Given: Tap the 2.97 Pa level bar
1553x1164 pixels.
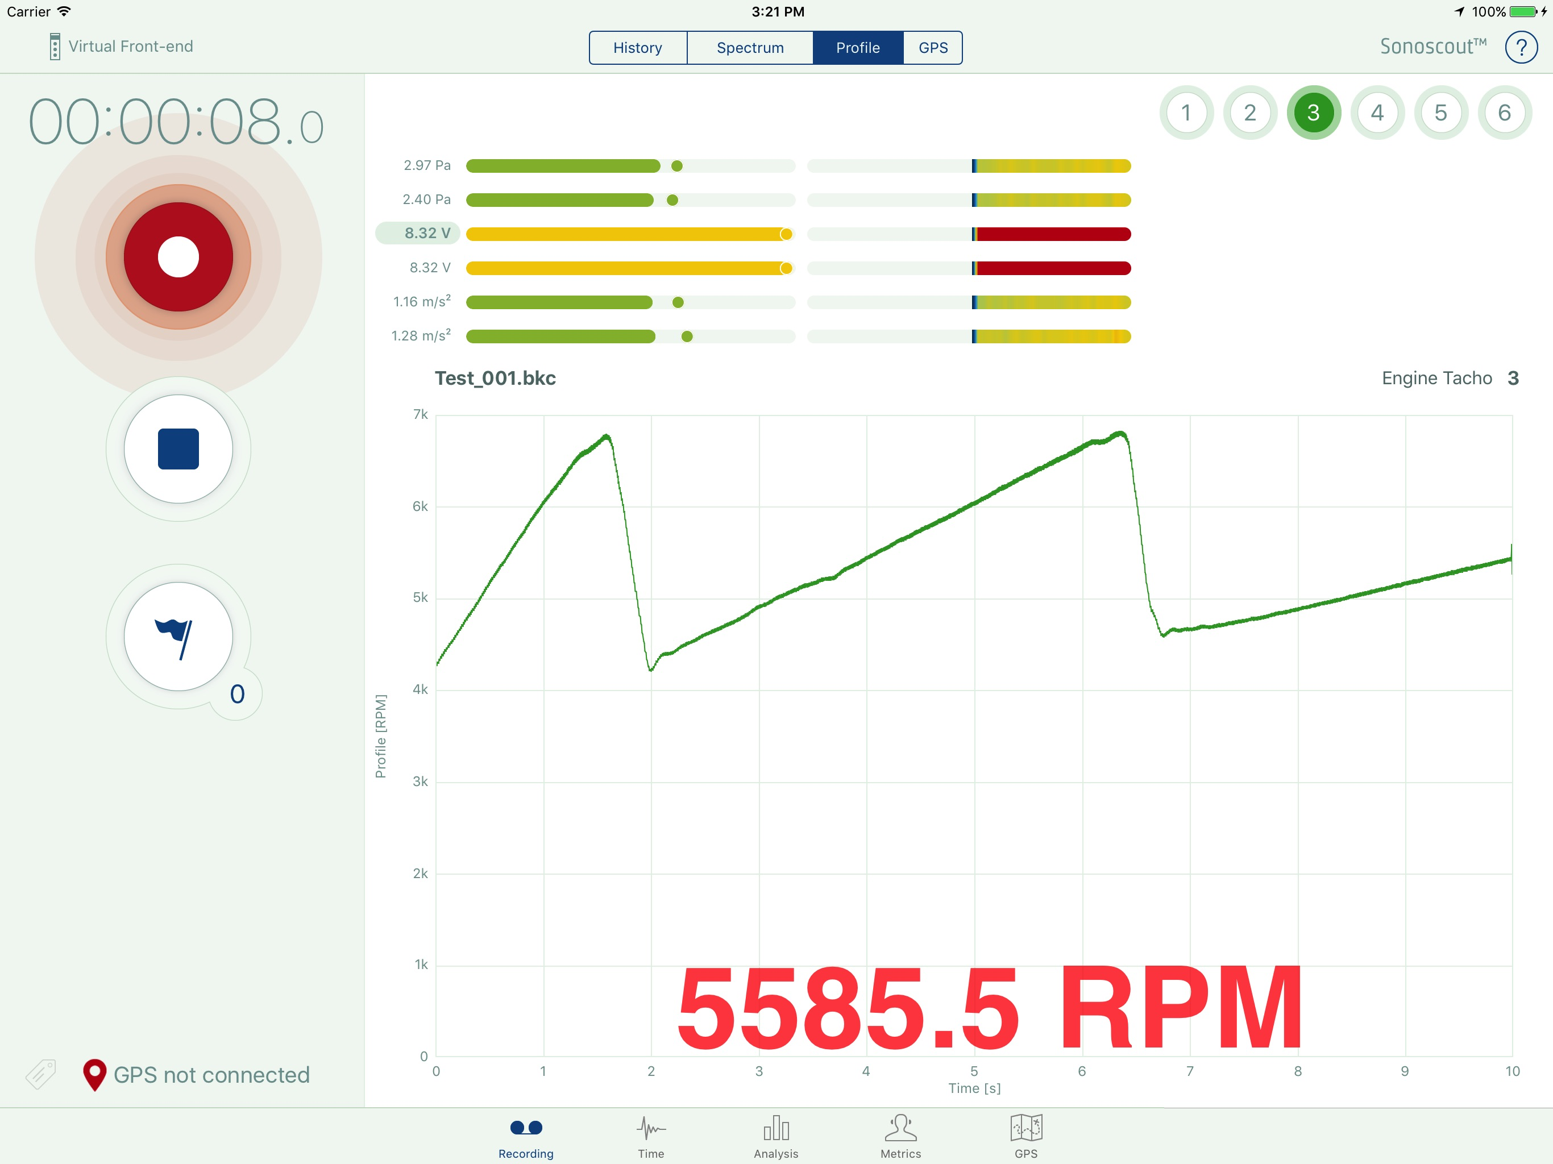Looking at the screenshot, I should 630,166.
